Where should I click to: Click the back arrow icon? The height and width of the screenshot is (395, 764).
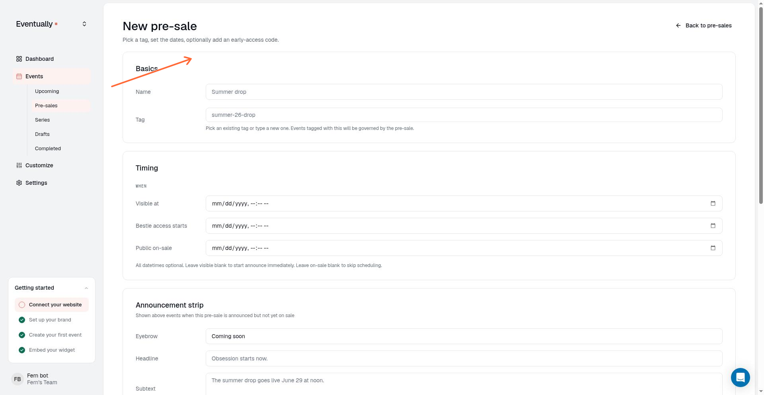point(678,25)
